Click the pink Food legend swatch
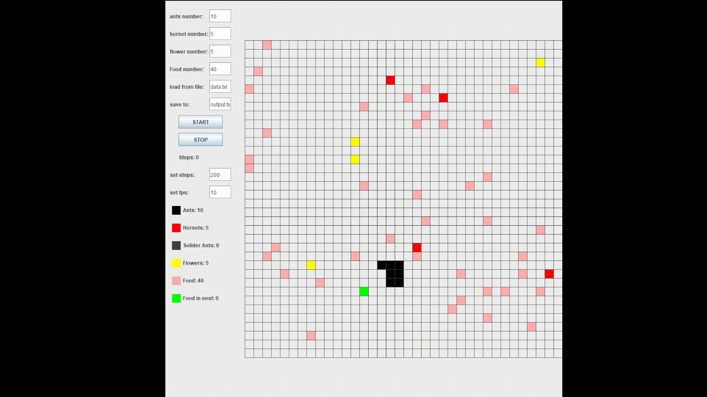 [x=176, y=281]
